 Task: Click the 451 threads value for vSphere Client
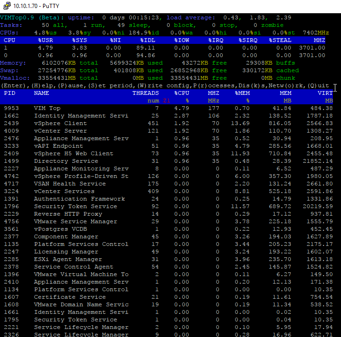pyautogui.click(x=153, y=123)
